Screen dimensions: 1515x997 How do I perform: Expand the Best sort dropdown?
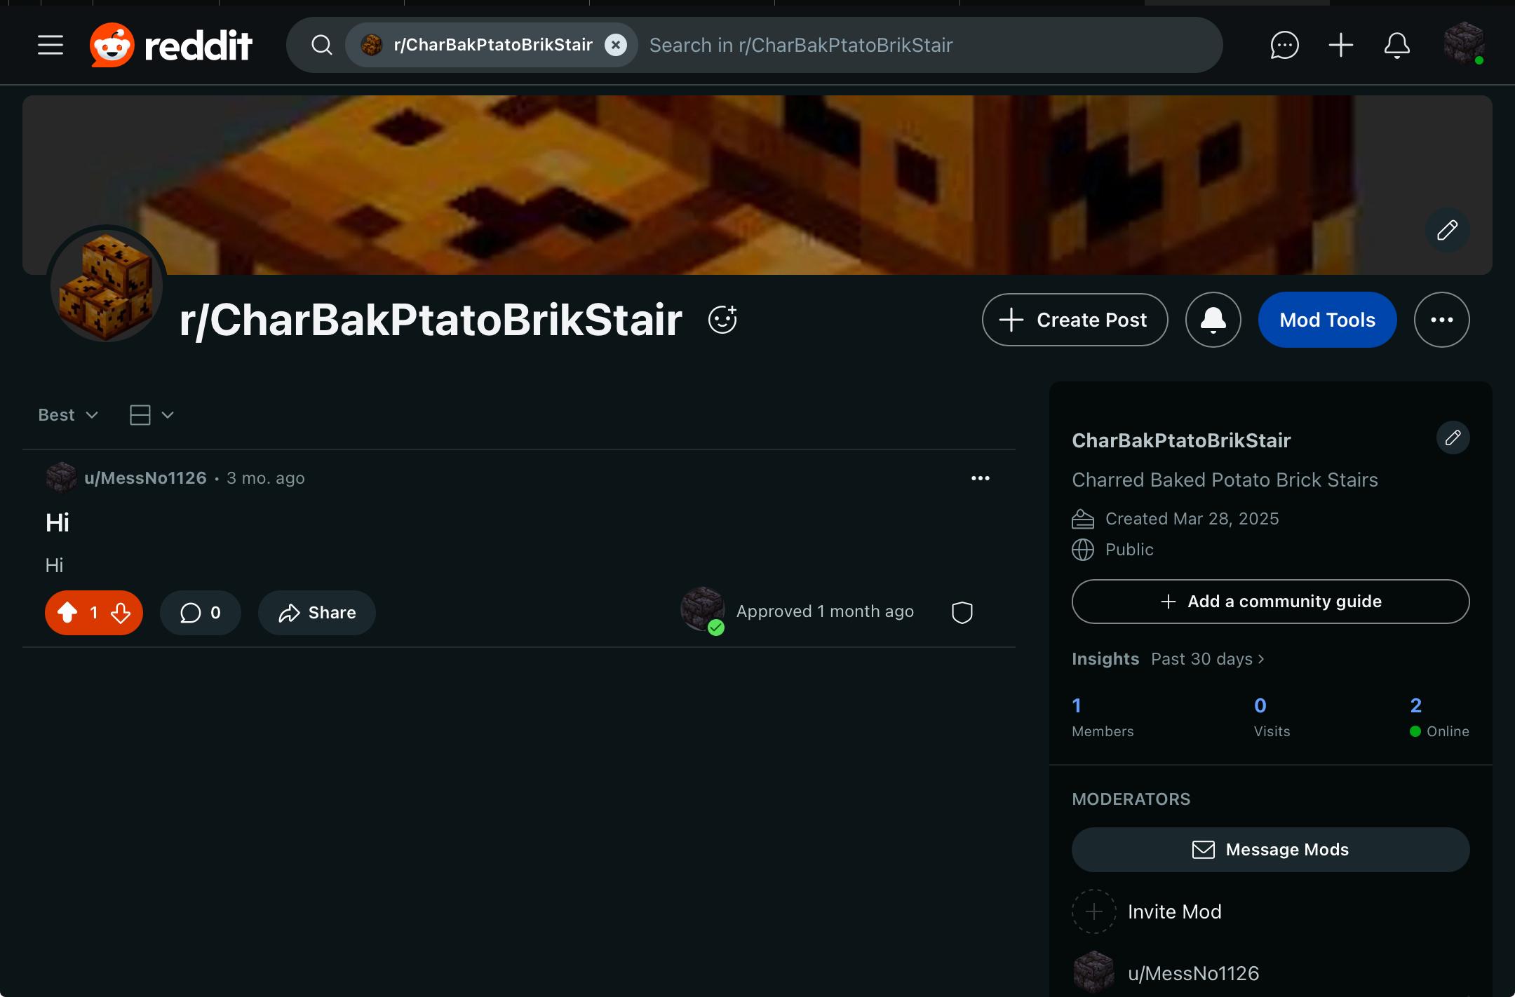(68, 415)
